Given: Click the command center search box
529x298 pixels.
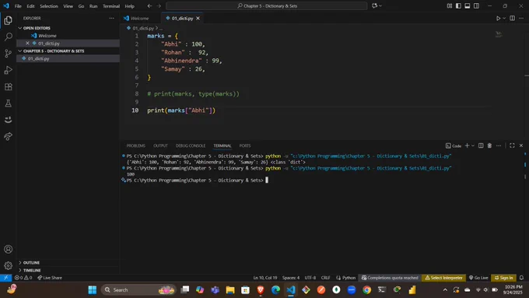Looking at the screenshot, I should [267, 5].
